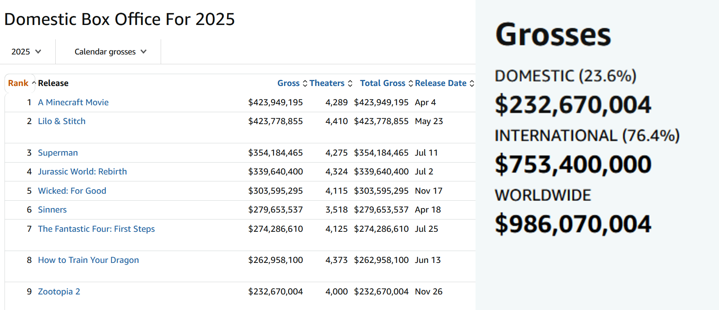The image size is (719, 310).
Task: Click Sinners total gross $279,653,537
Action: [381, 210]
